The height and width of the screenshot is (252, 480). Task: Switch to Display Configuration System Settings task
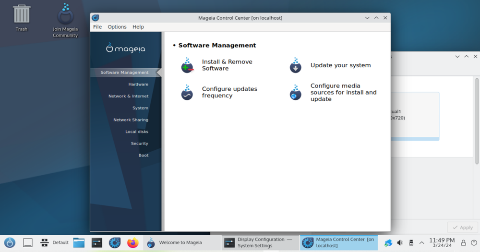(261, 243)
